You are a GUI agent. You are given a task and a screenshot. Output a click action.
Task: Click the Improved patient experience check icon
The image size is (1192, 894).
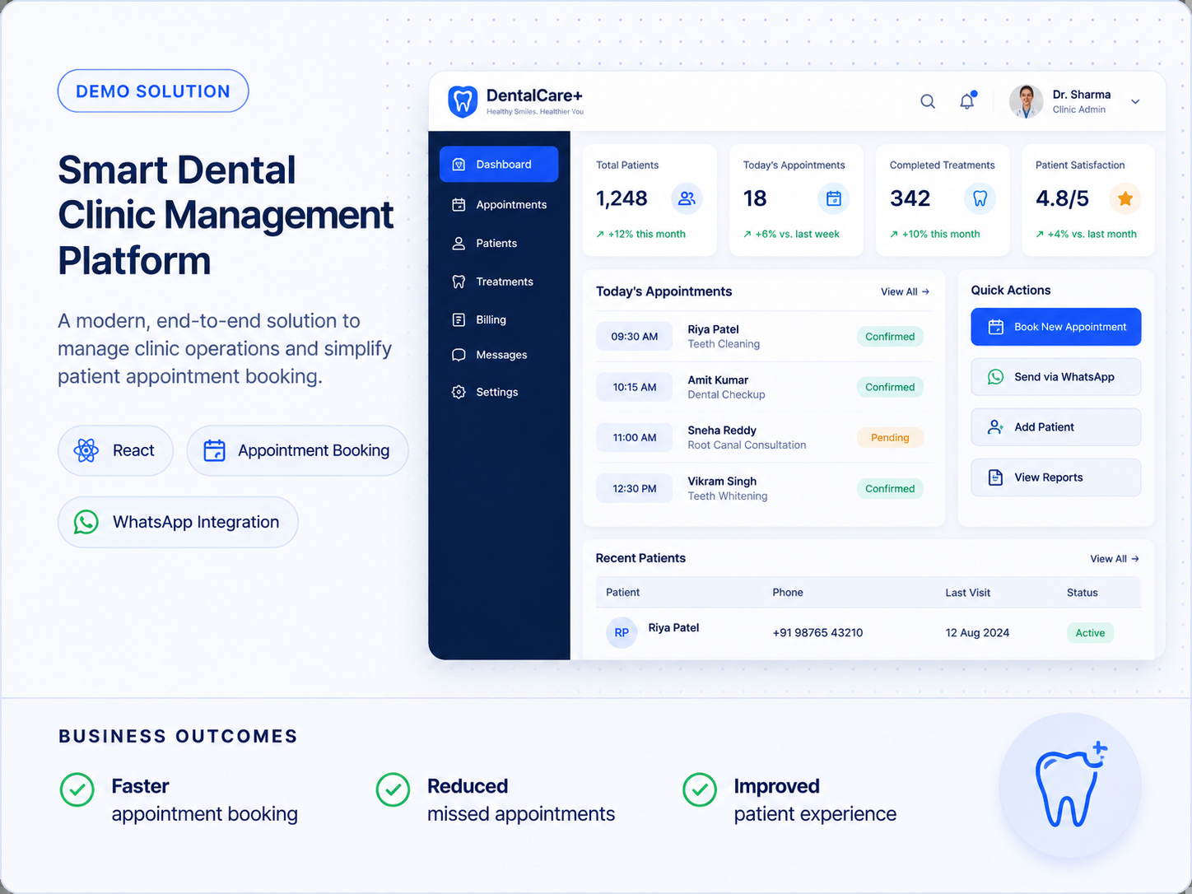700,789
